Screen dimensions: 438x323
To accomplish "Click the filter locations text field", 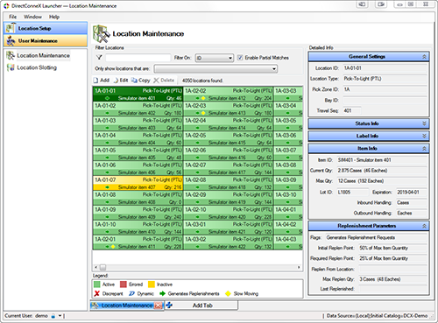I will (x=138, y=58).
